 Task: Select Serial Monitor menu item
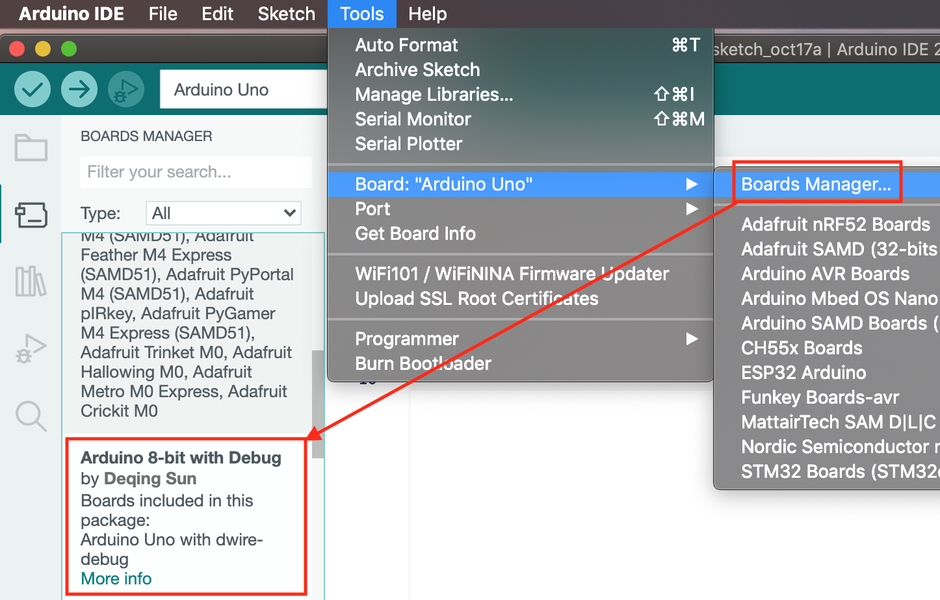click(x=521, y=119)
